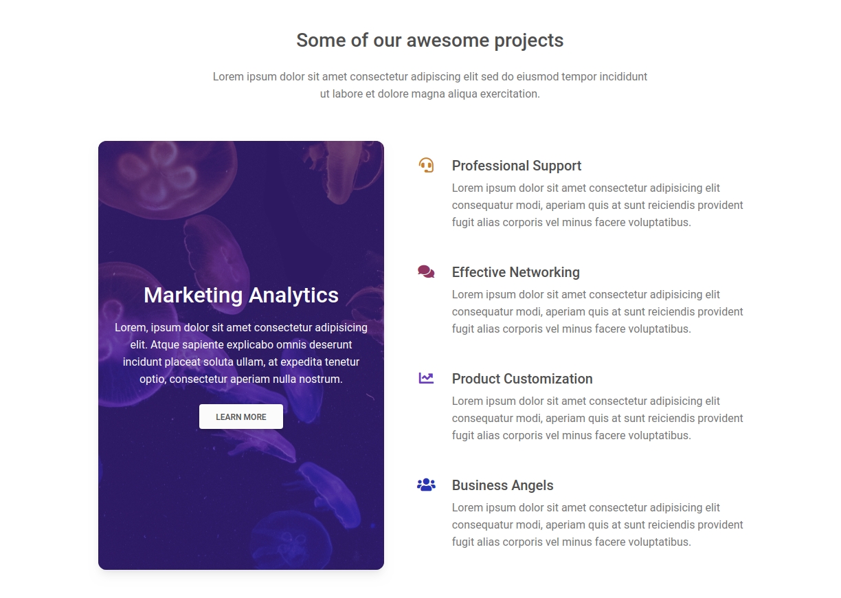
Task: Click the description text under Effective Networking
Action: 598,311
